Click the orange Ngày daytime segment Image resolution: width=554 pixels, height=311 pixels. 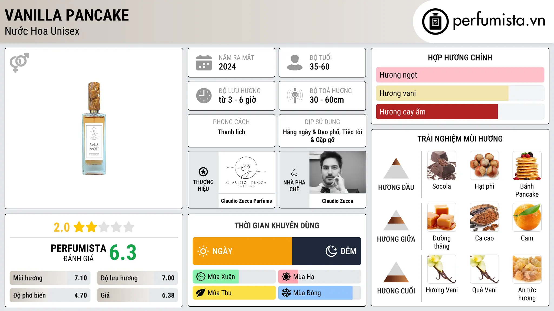coord(242,251)
